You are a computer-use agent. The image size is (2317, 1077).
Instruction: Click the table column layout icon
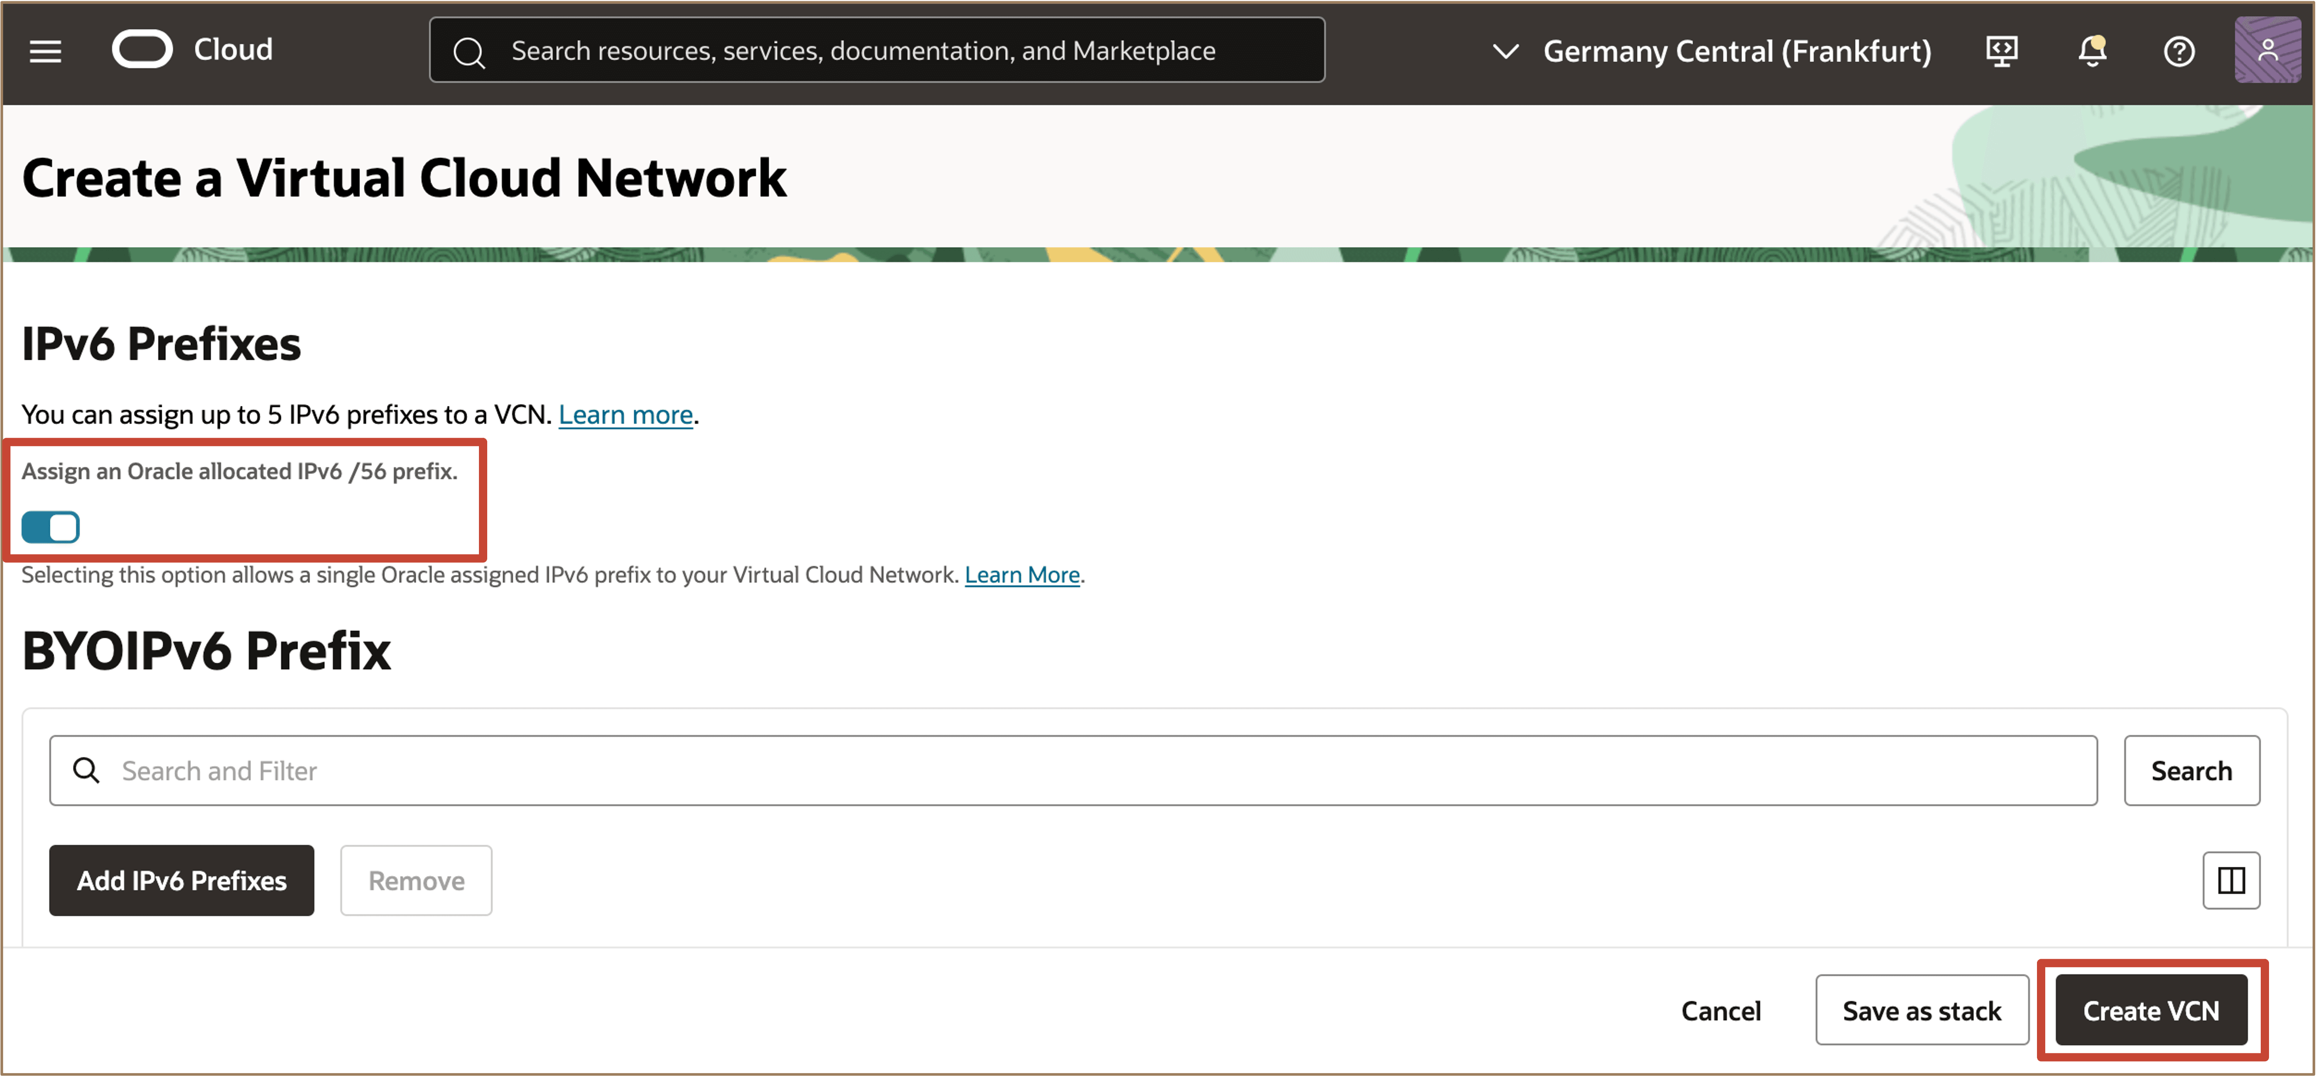(2231, 880)
